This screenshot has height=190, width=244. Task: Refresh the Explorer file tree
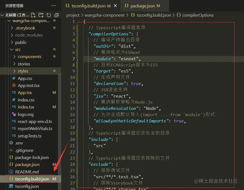tap(49, 15)
